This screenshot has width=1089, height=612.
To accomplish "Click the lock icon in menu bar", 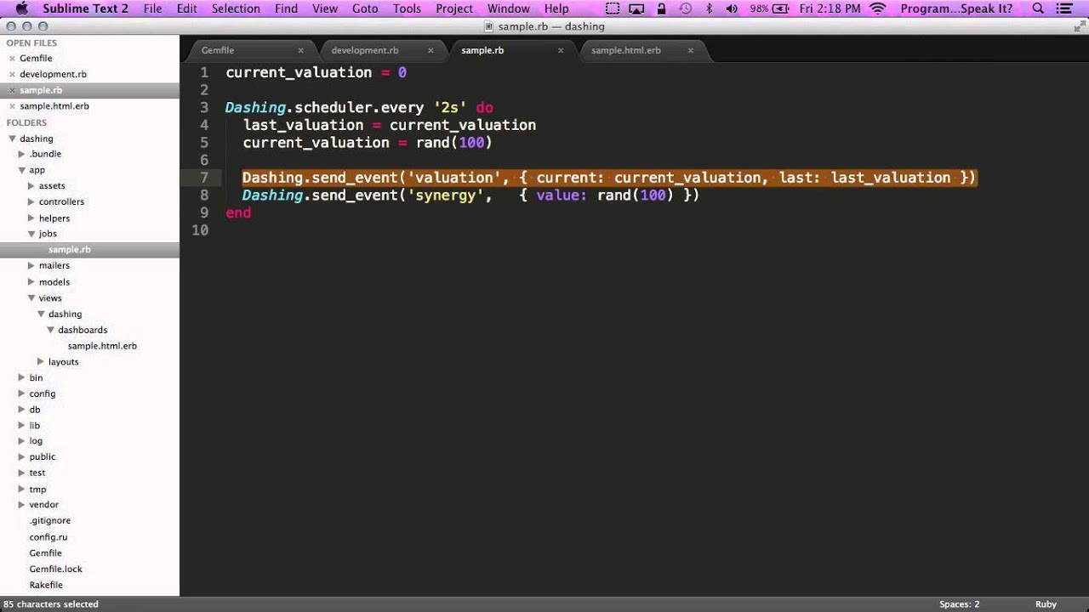I will click(661, 8).
